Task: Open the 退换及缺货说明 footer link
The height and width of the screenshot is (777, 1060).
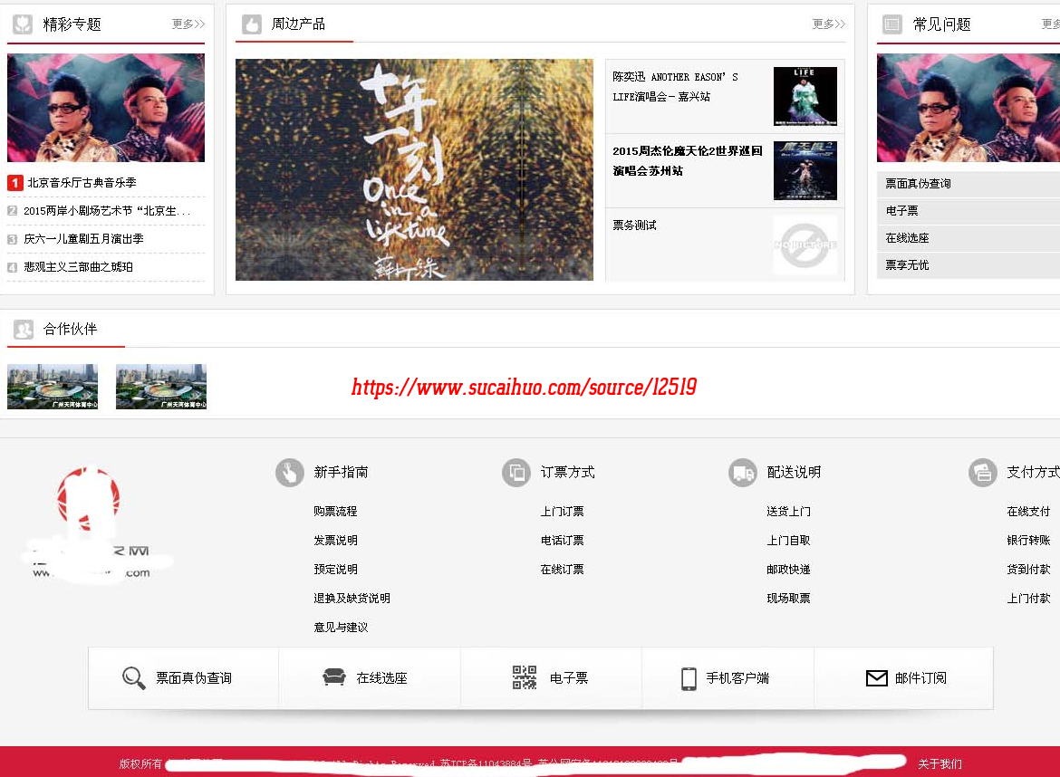Action: click(x=352, y=599)
